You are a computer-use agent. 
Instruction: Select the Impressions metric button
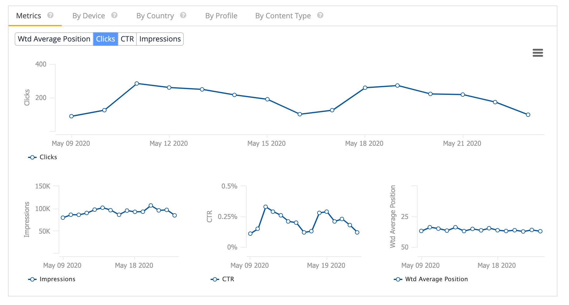[160, 39]
